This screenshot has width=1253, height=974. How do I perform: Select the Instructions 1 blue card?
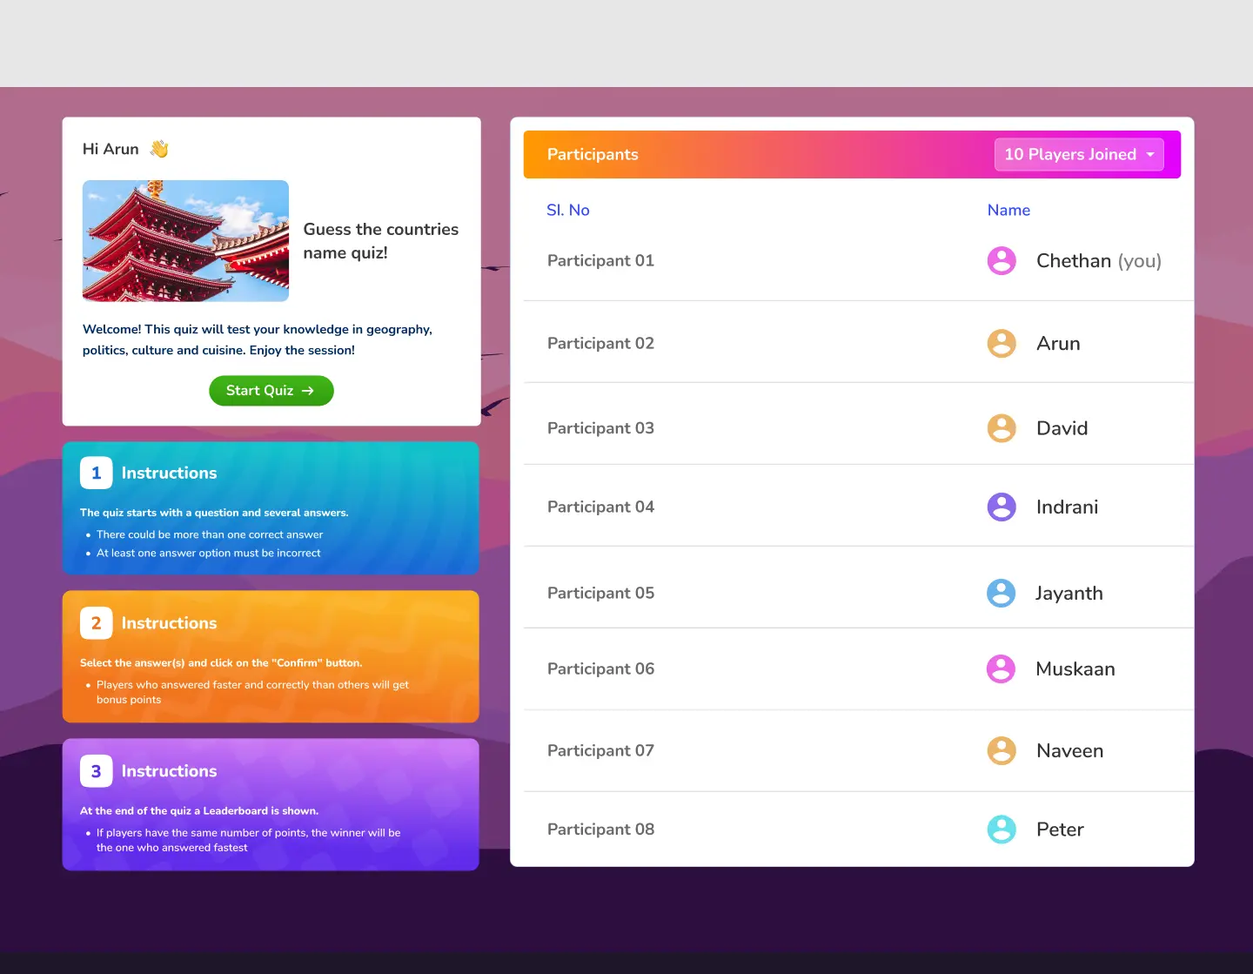click(x=271, y=508)
